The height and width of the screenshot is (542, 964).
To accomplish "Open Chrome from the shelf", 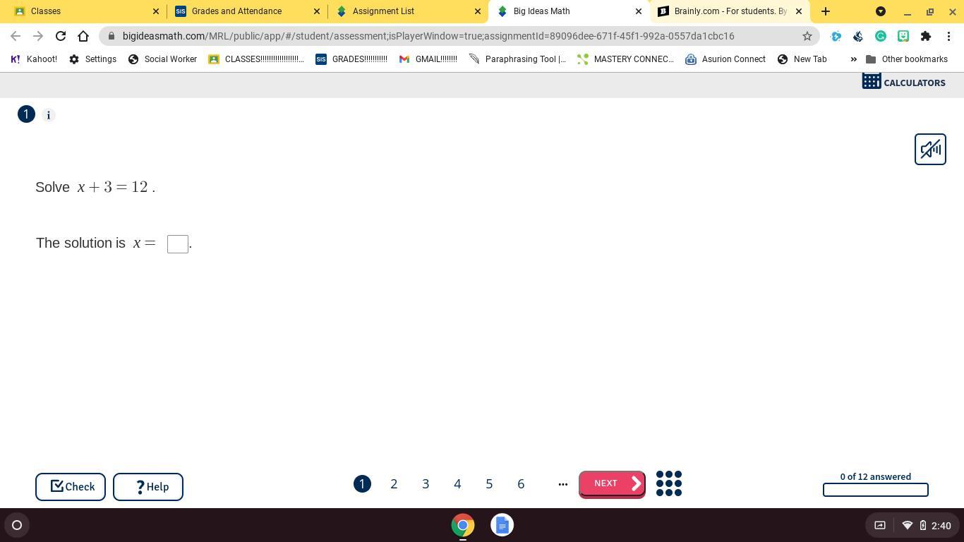I will tap(463, 525).
